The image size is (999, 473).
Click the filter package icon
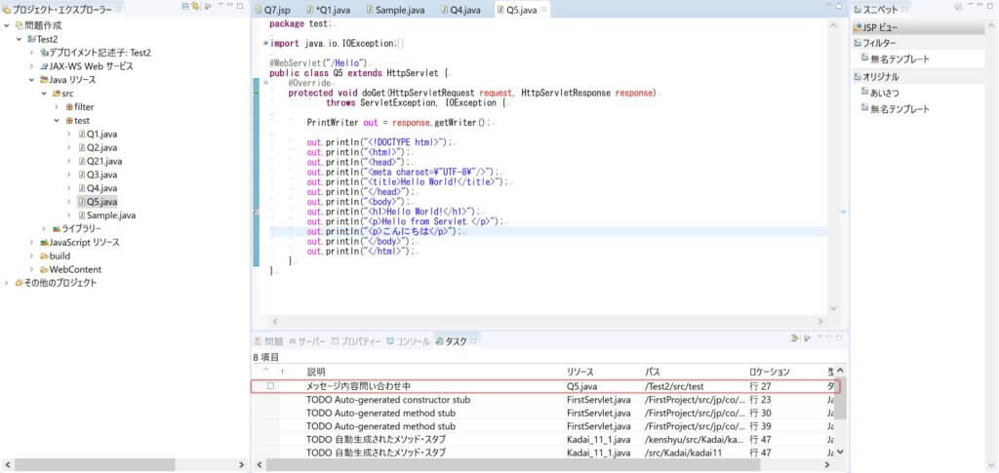69,107
